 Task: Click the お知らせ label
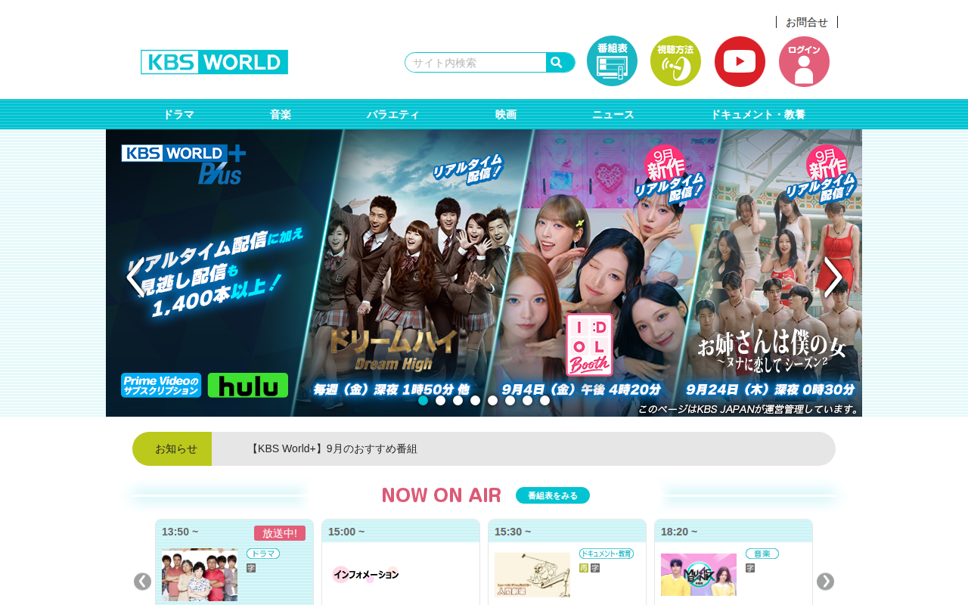click(176, 449)
